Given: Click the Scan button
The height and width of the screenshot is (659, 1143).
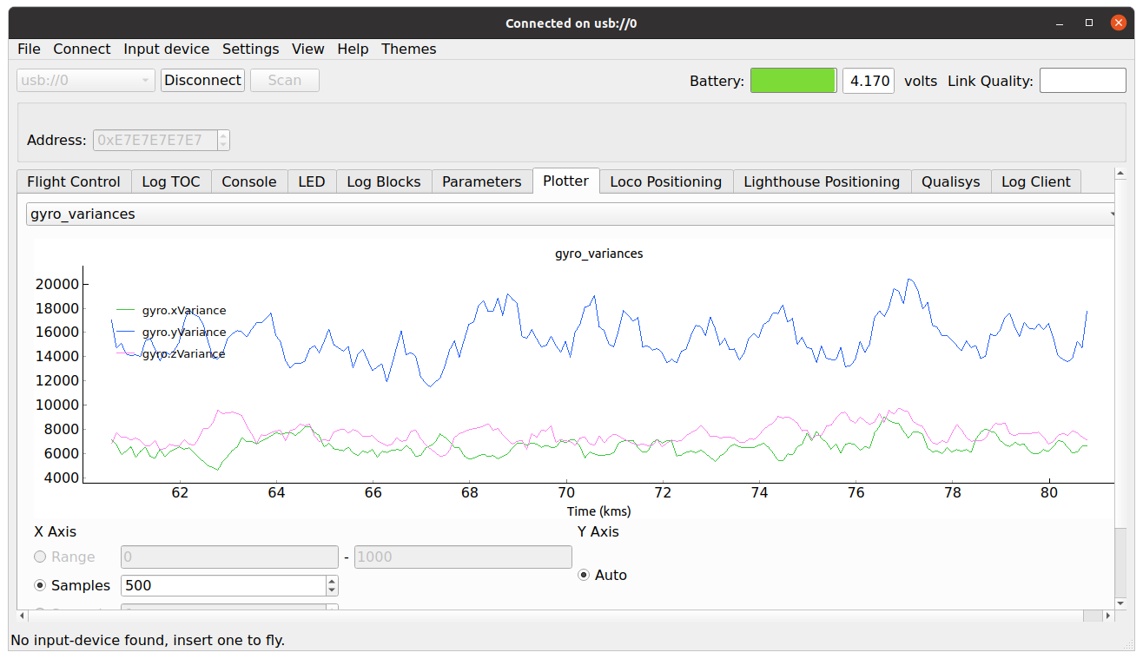Looking at the screenshot, I should 284,81.
